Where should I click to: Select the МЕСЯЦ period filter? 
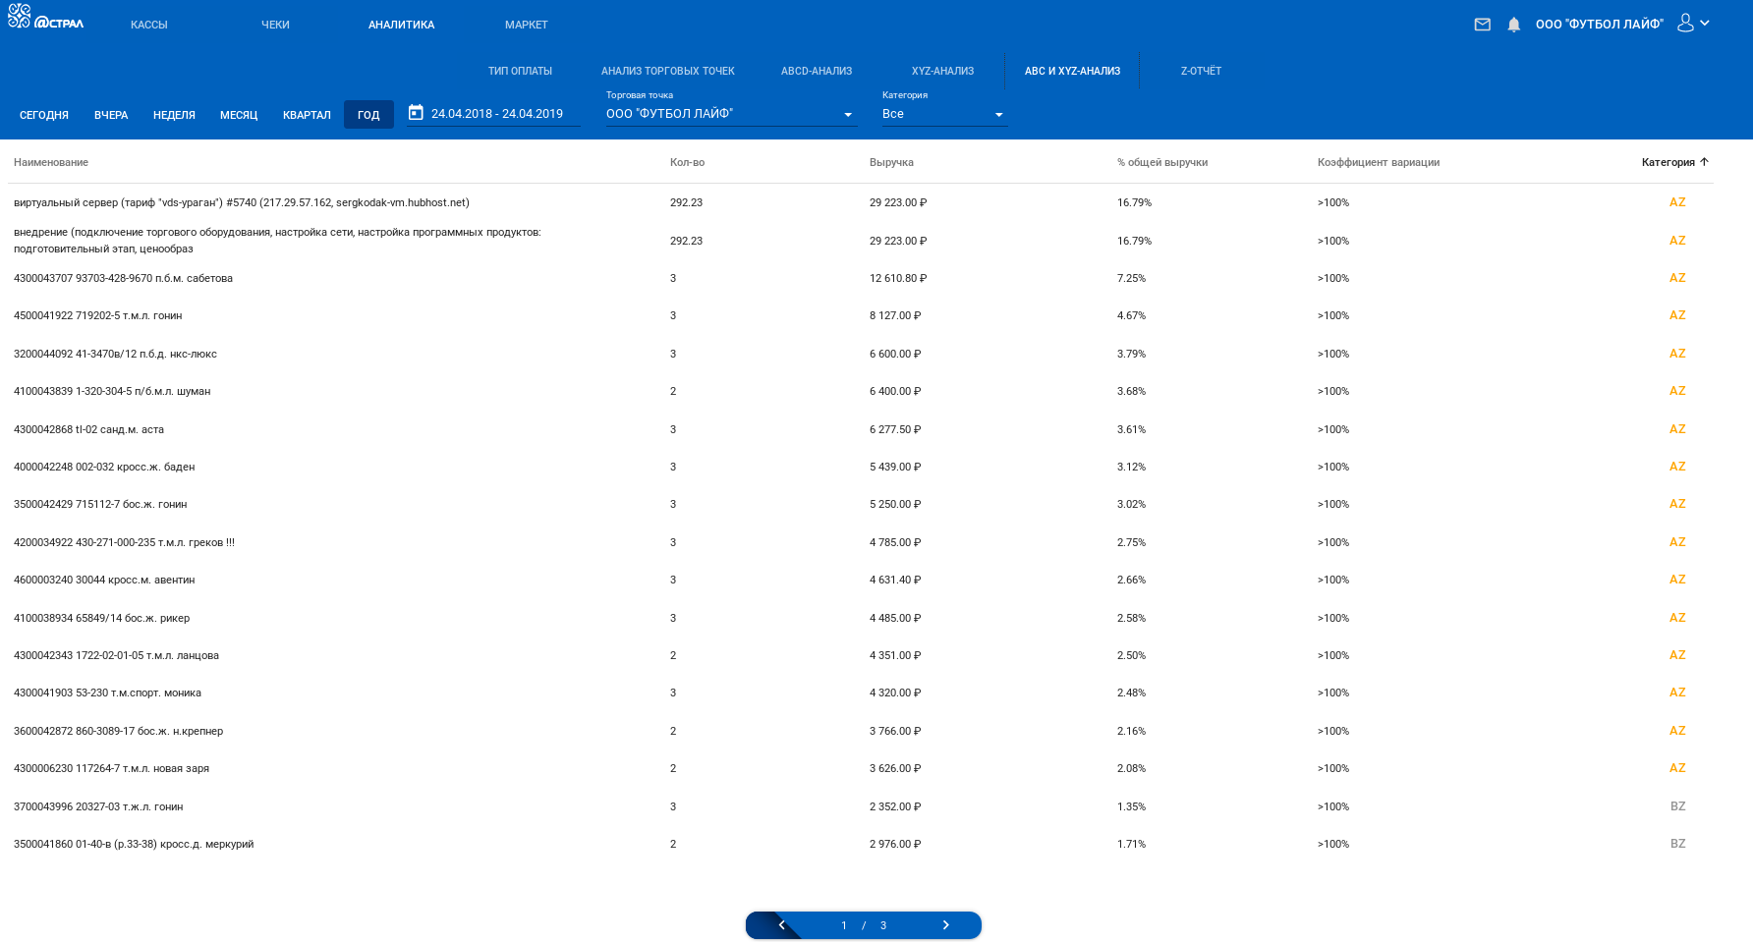(x=239, y=115)
